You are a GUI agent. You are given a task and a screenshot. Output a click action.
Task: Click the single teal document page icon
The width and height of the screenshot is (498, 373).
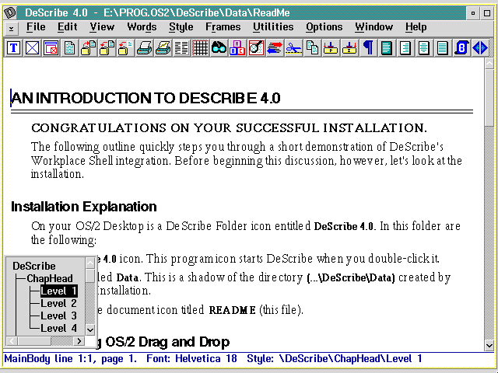click(69, 48)
